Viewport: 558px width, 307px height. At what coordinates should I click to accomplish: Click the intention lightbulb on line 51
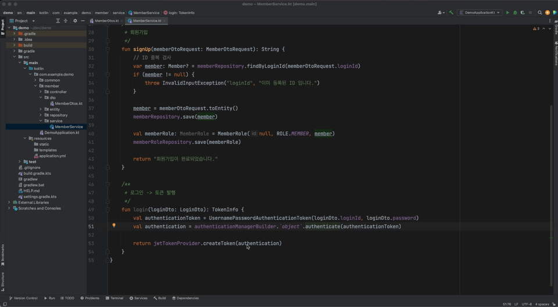114,226
